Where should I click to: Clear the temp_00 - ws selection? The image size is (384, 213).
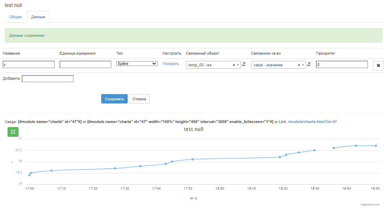coord(234,65)
